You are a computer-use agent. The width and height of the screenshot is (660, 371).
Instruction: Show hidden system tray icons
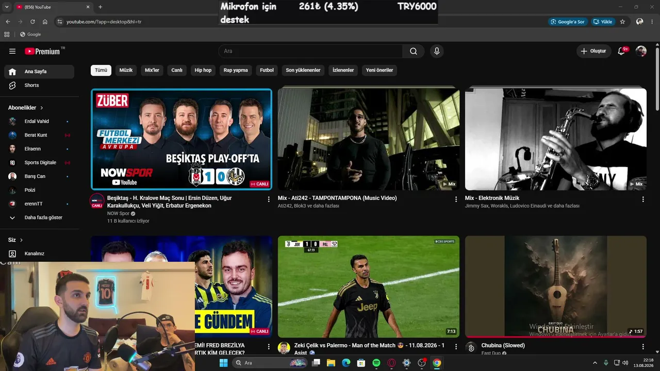point(595,363)
